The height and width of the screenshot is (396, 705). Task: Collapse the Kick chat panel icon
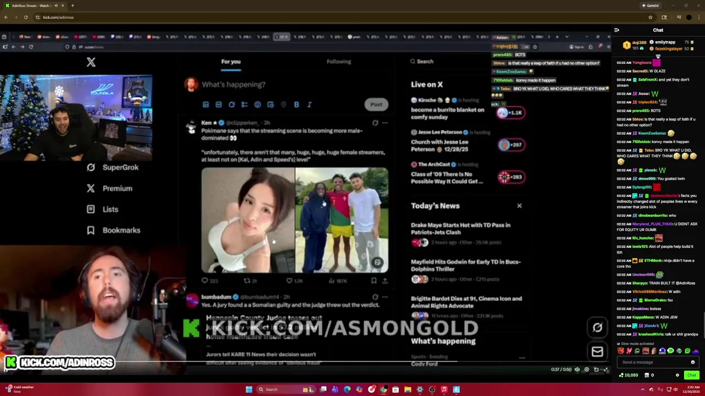click(617, 30)
